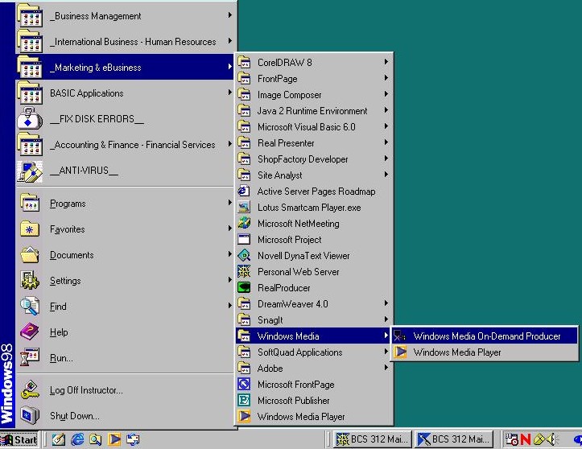
Task: Click the Programs icon in the Start menu
Action: pos(30,203)
